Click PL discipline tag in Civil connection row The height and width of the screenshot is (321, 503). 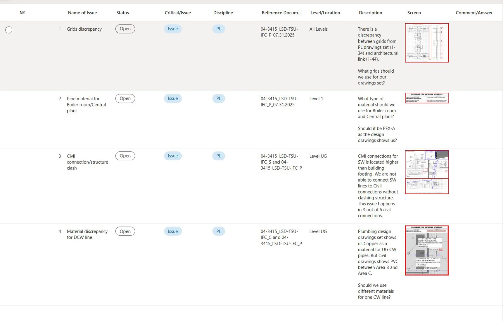point(219,156)
